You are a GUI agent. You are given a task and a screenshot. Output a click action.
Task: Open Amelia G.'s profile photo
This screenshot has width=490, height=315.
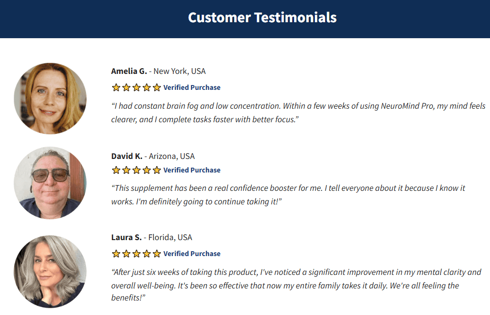[x=50, y=99]
